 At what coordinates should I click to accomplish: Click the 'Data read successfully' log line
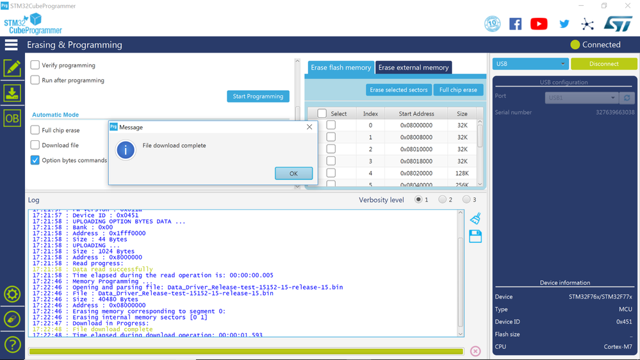(x=93, y=270)
